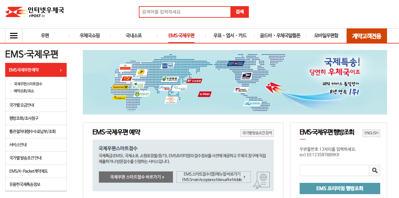Click the tracking number input field

click(334, 170)
